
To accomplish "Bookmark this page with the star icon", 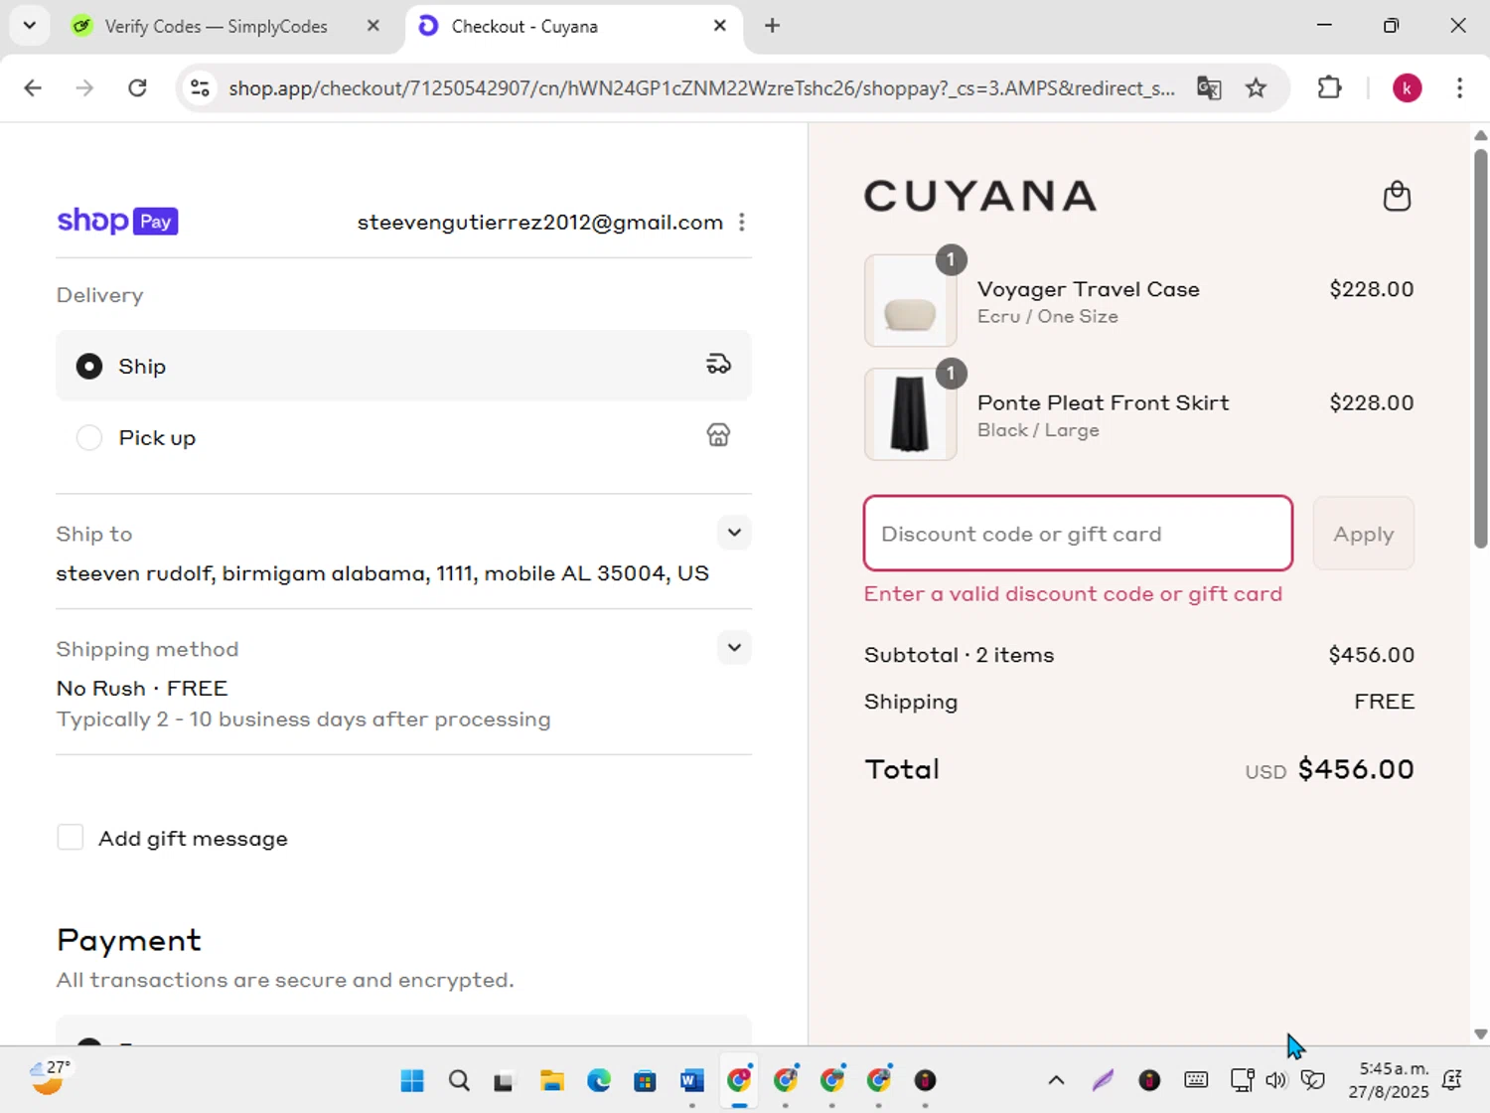I will point(1256,87).
